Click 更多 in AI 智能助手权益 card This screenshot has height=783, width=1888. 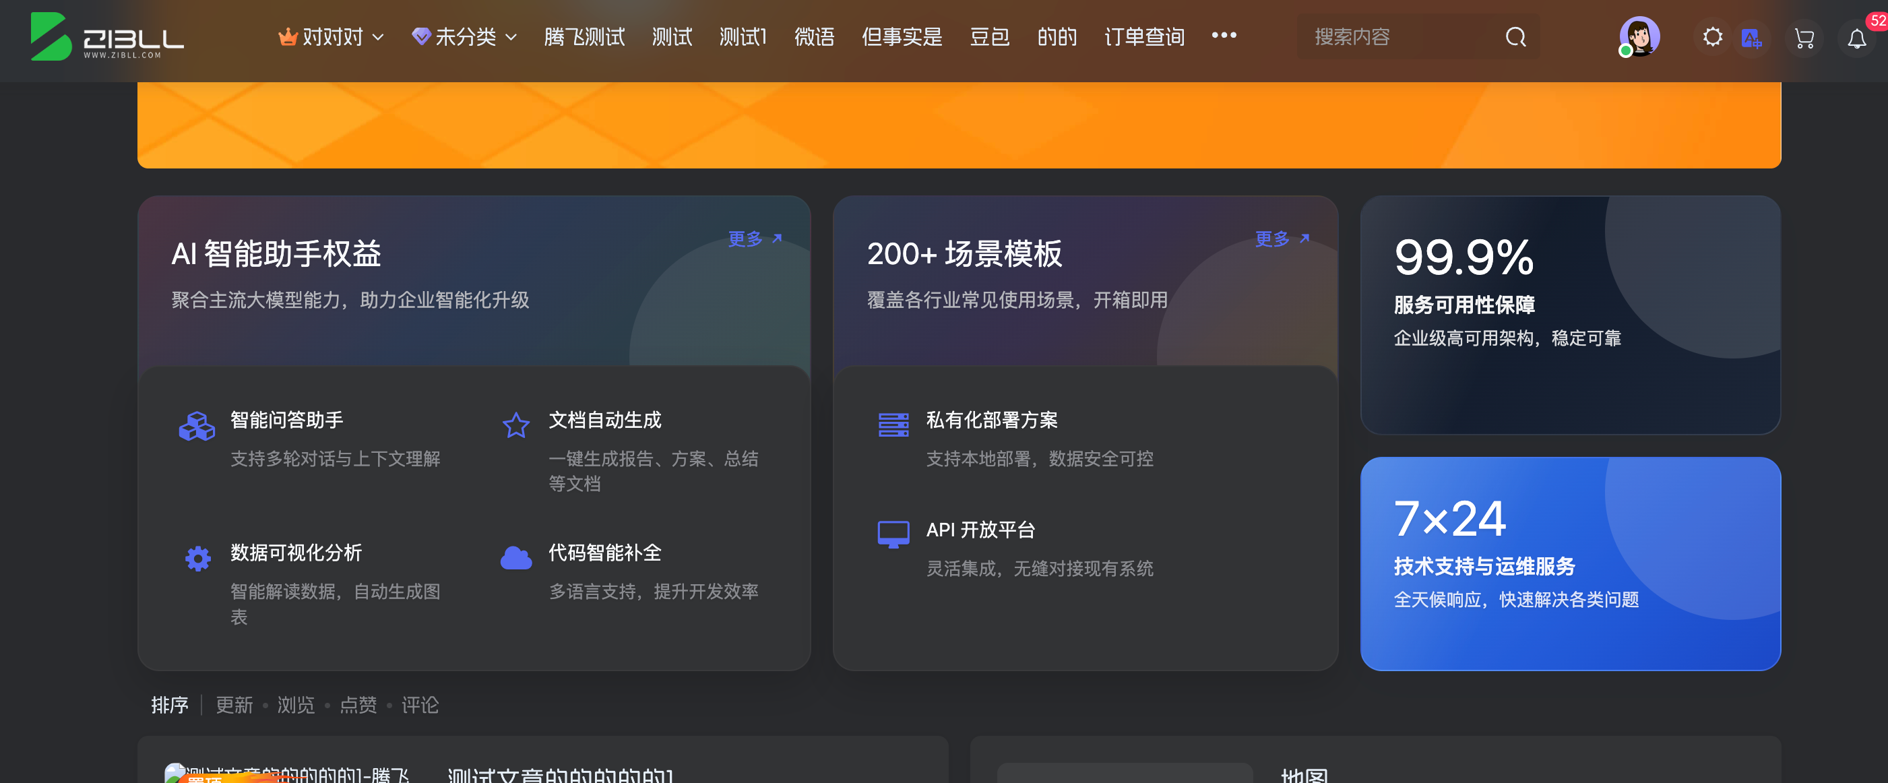(755, 239)
